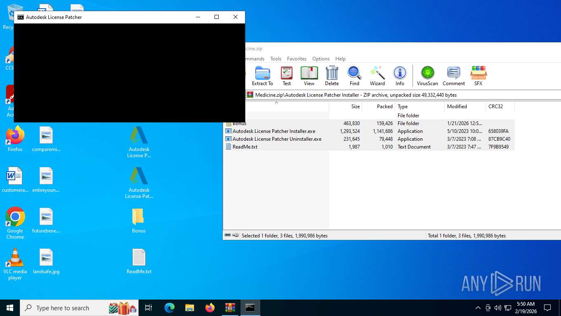Maximize the Autodesk License Patcher window

pyautogui.click(x=217, y=17)
